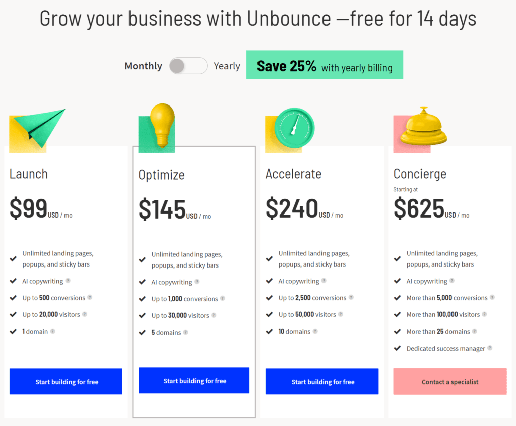Start building for free on Optimize plan

click(x=193, y=380)
